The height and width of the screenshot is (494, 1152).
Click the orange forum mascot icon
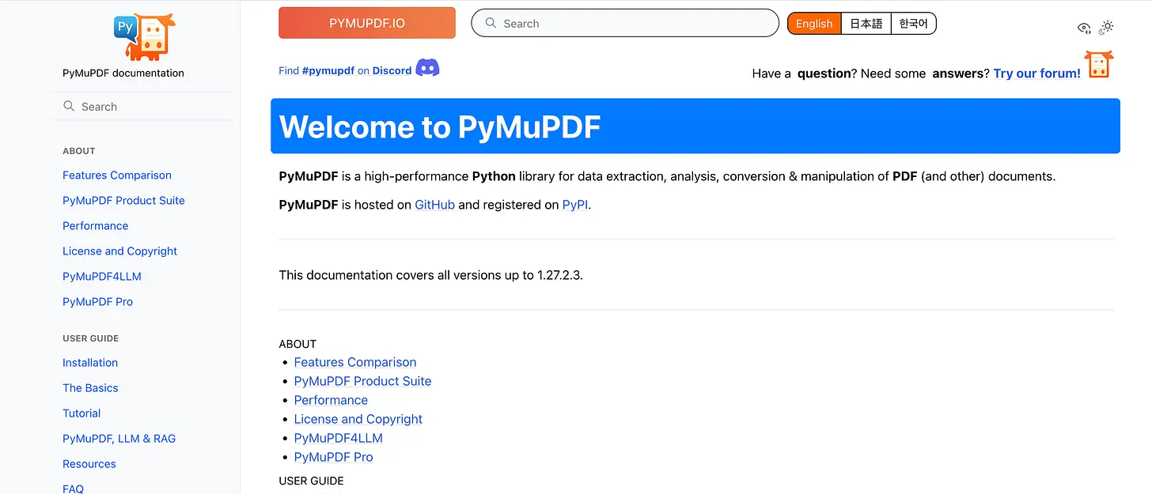[1099, 65]
